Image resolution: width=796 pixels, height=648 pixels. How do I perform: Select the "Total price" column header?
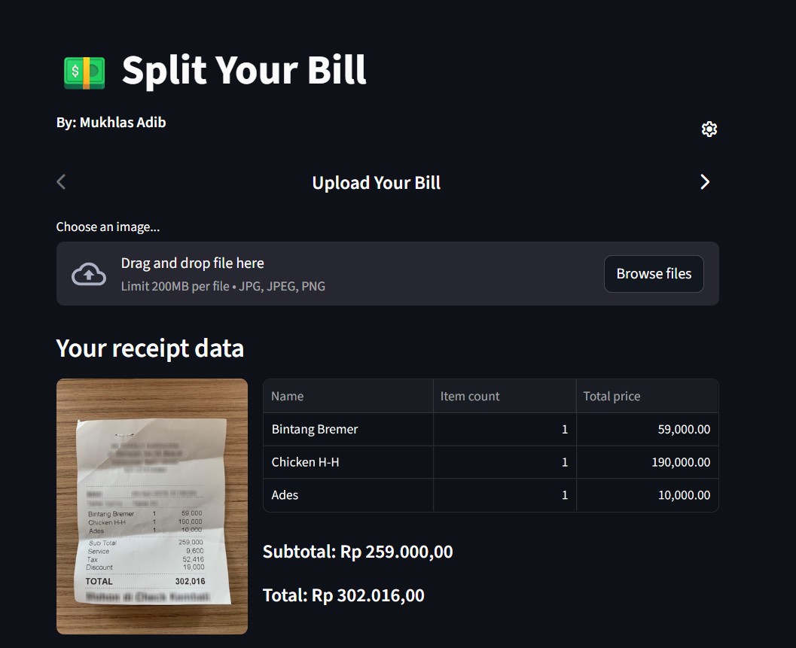point(611,396)
